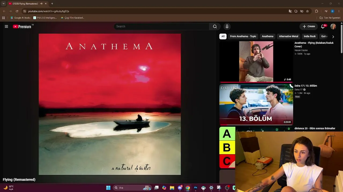Viewport: 343px width, 192px height.
Task: Open Snipping Tool from the taskbar
Action: pyautogui.click(x=219, y=188)
